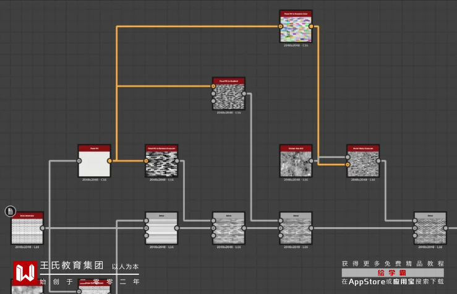Viewport: 457px width, 294px height.
Task: Click second Blend node top input connector
Action: pyautogui.click(x=213, y=220)
